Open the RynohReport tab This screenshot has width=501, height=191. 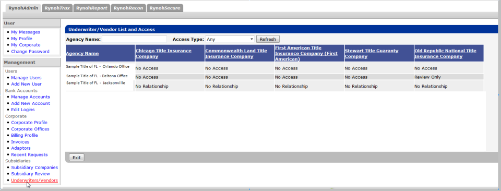92,8
